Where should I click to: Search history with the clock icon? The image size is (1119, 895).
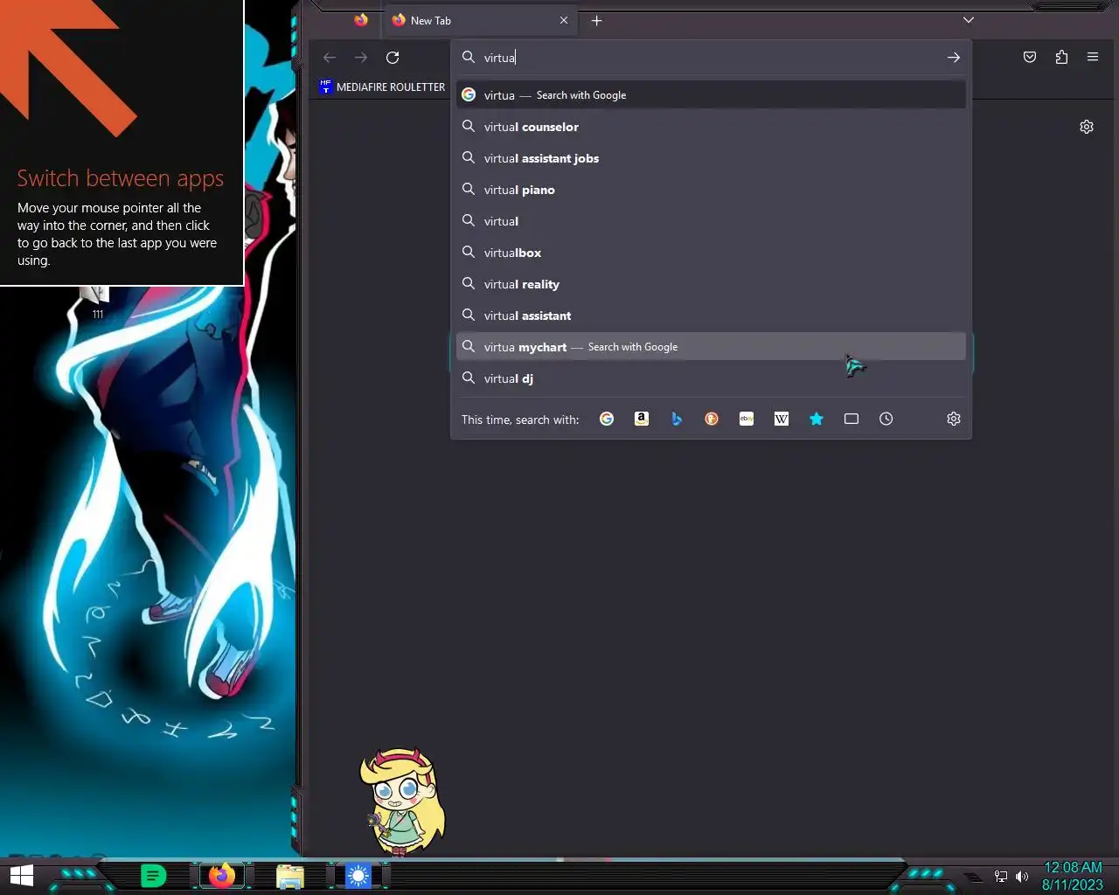click(886, 419)
